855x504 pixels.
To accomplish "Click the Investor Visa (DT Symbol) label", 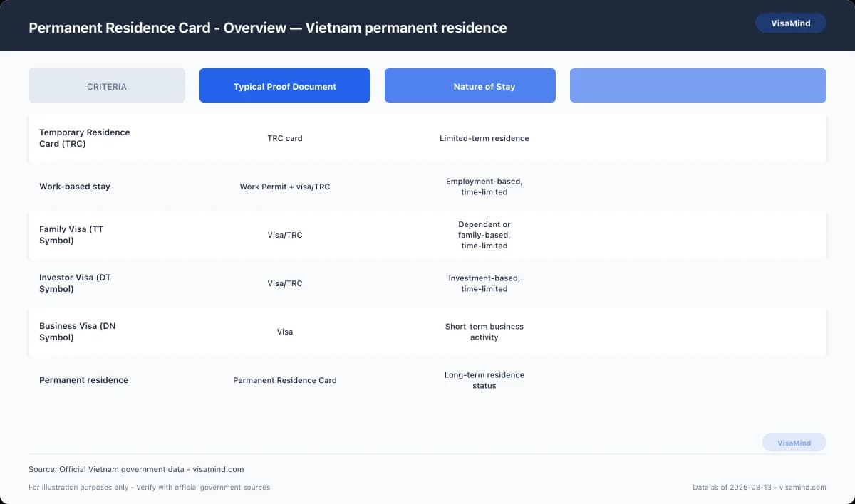I will (74, 283).
